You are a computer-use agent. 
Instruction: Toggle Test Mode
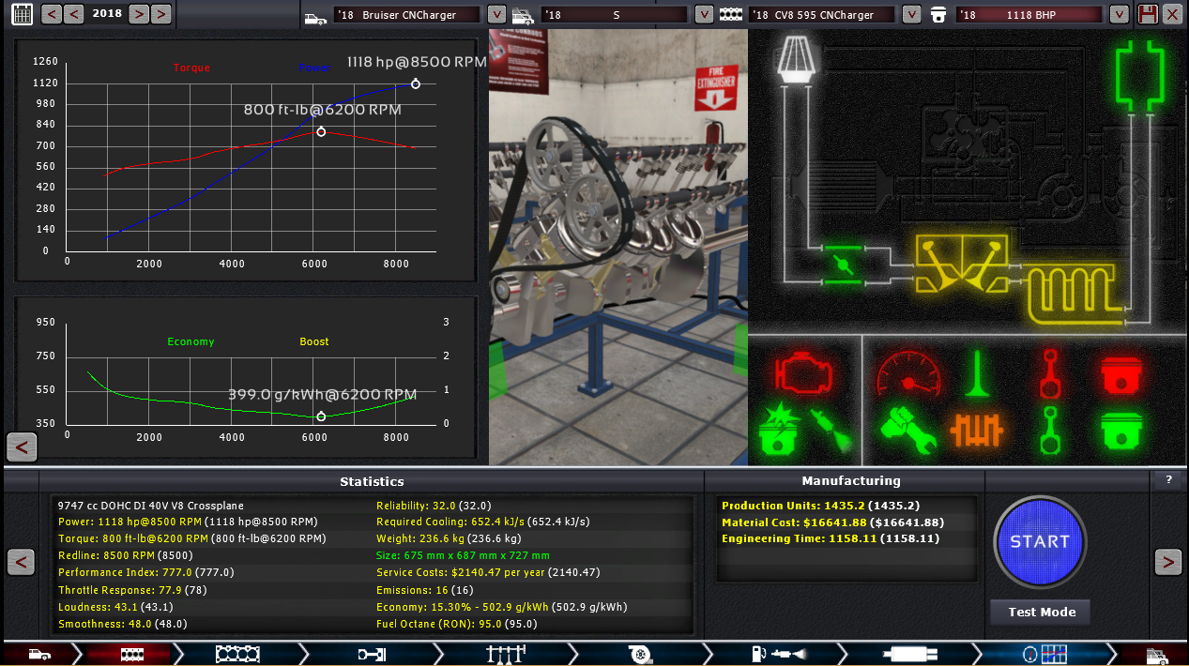click(x=1041, y=613)
